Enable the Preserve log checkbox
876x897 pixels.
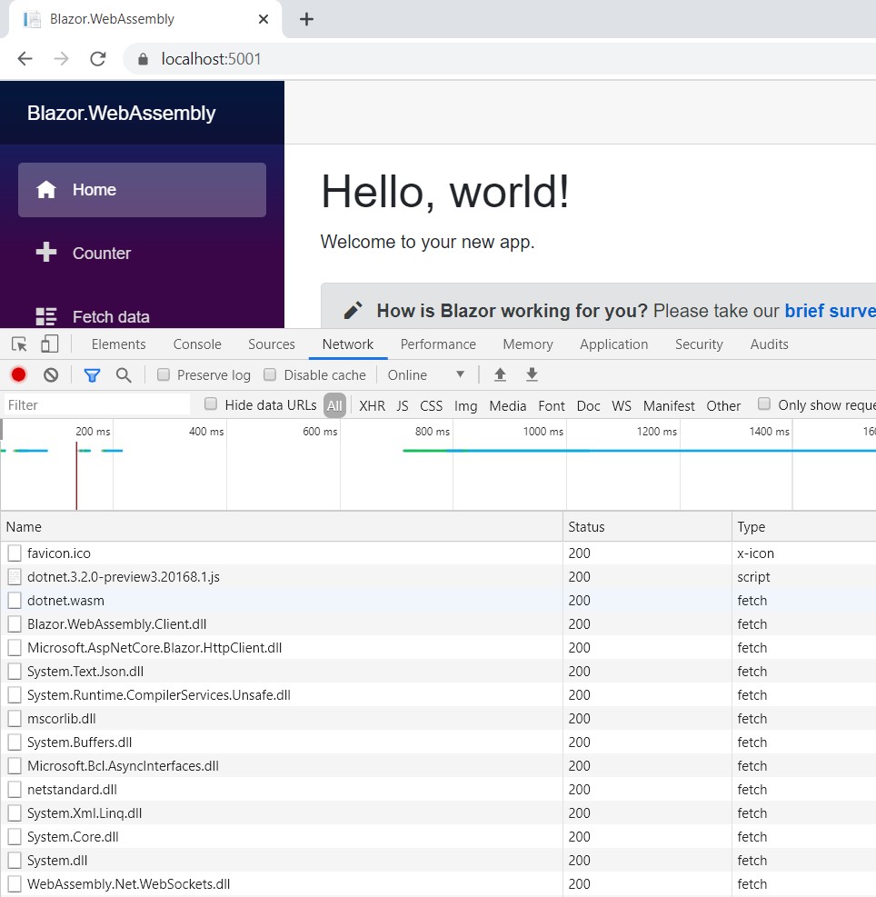tap(164, 374)
